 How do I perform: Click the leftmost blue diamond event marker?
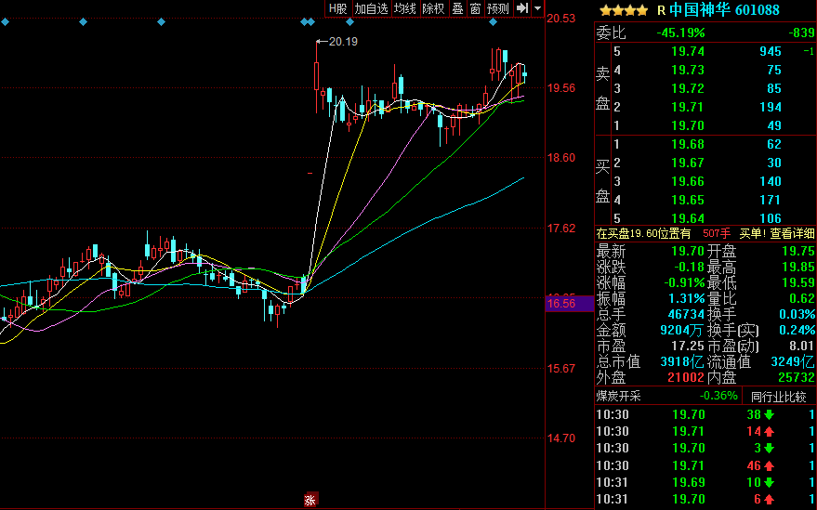click(4, 21)
